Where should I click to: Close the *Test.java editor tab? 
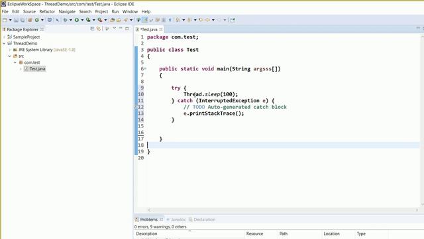[x=161, y=29]
